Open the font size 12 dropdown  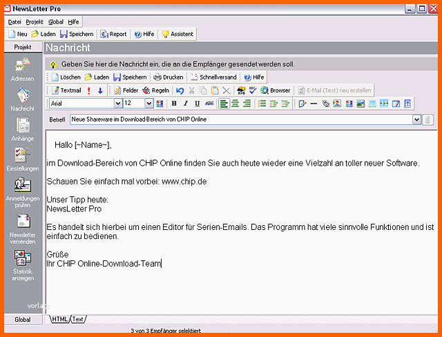(149, 104)
